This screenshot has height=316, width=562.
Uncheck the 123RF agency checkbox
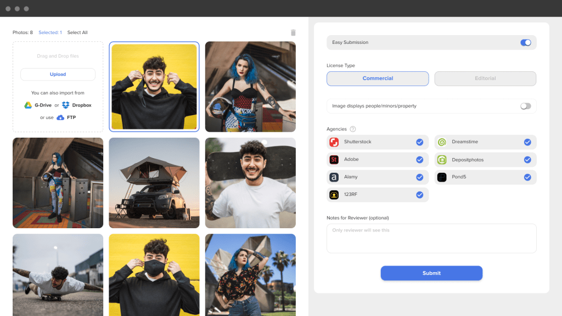(419, 195)
